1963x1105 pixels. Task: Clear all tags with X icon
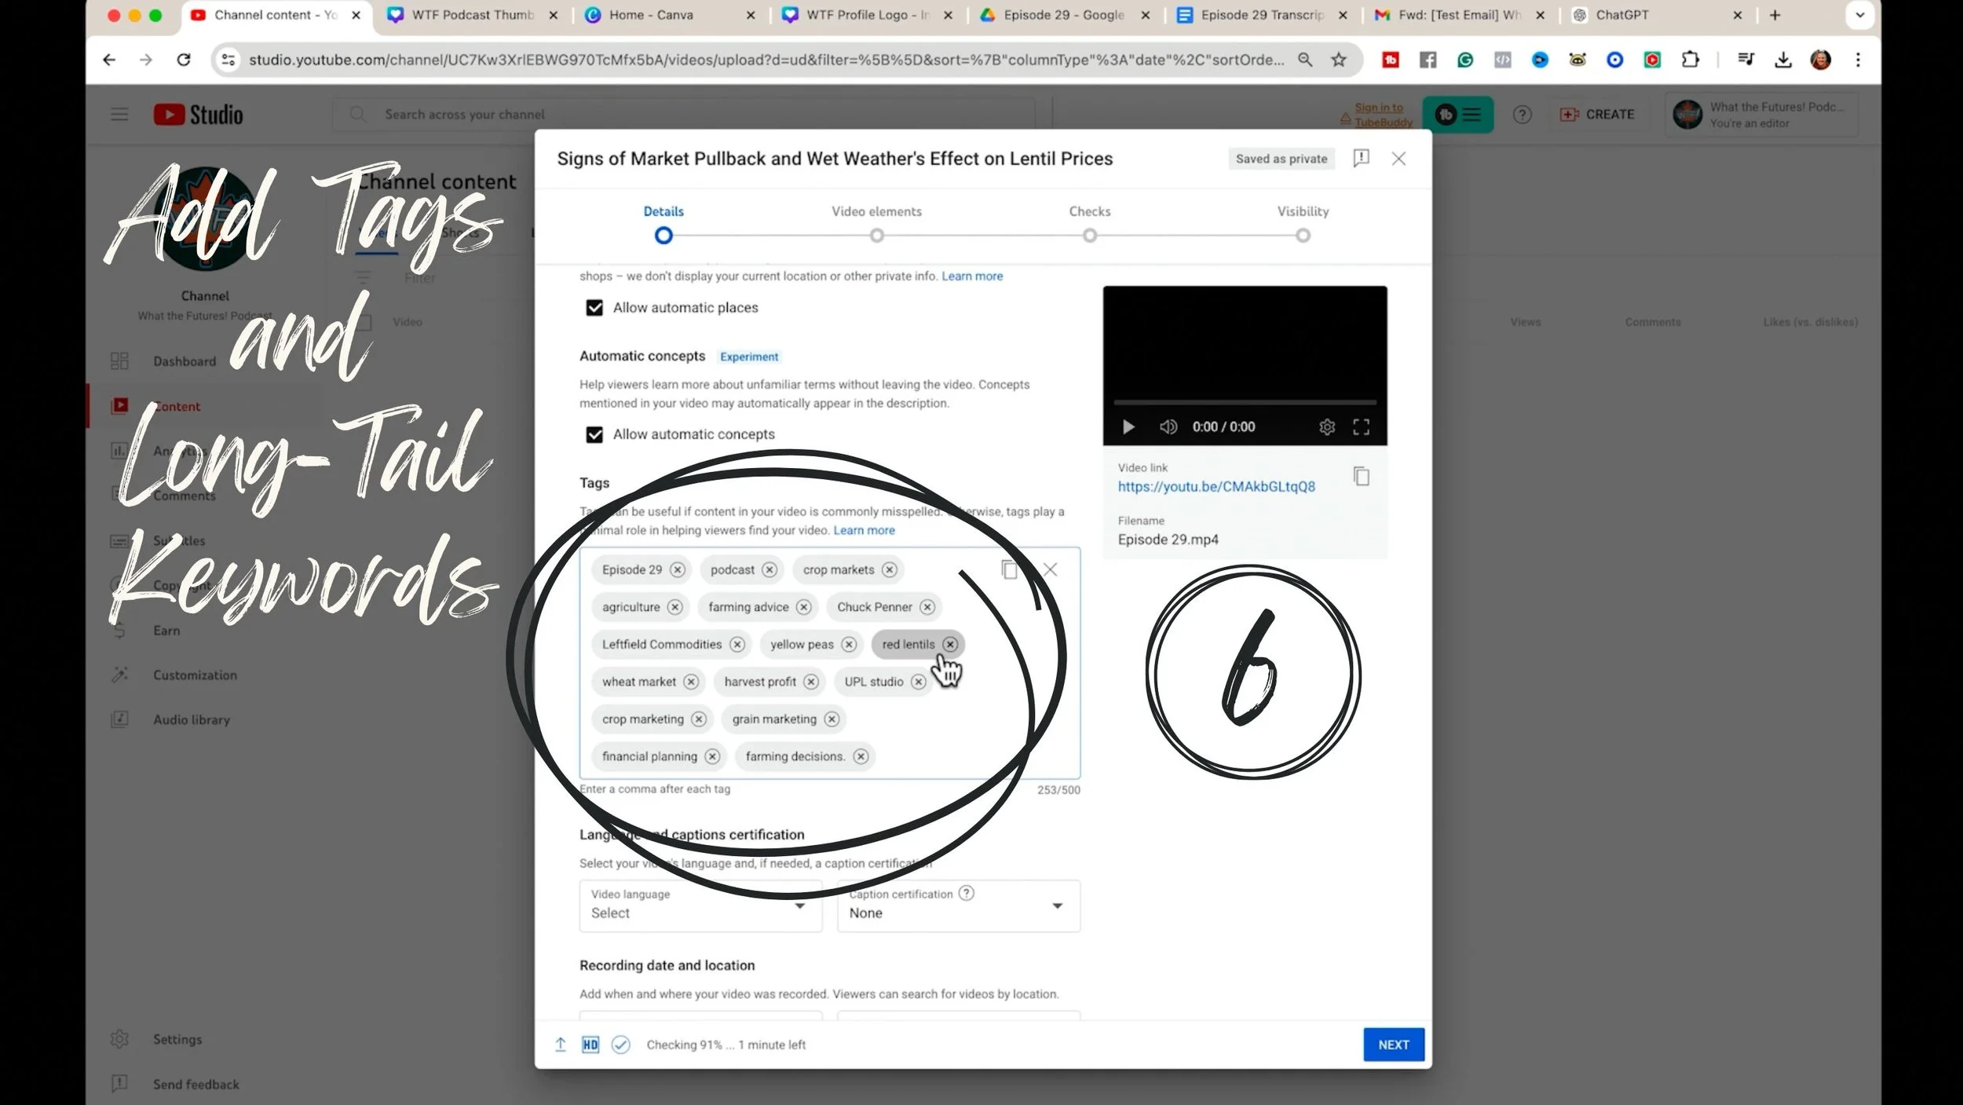tap(1050, 569)
